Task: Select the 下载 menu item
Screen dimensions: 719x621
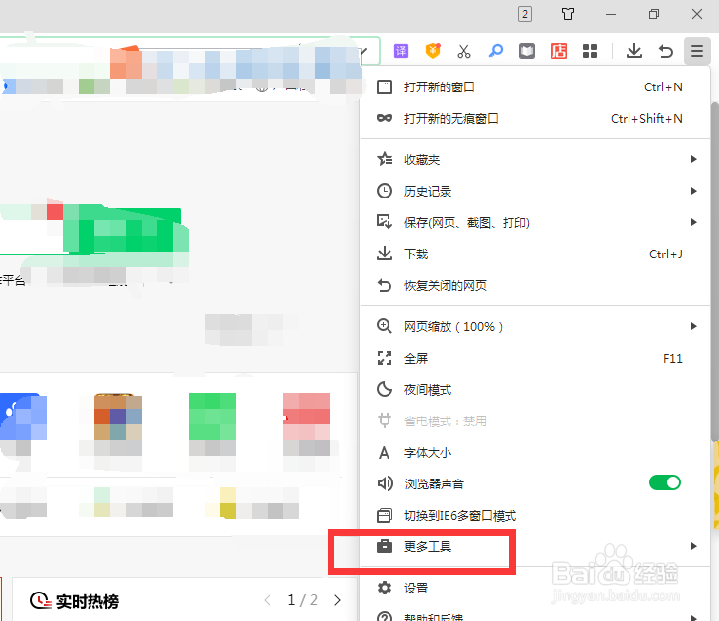Action: coord(535,254)
